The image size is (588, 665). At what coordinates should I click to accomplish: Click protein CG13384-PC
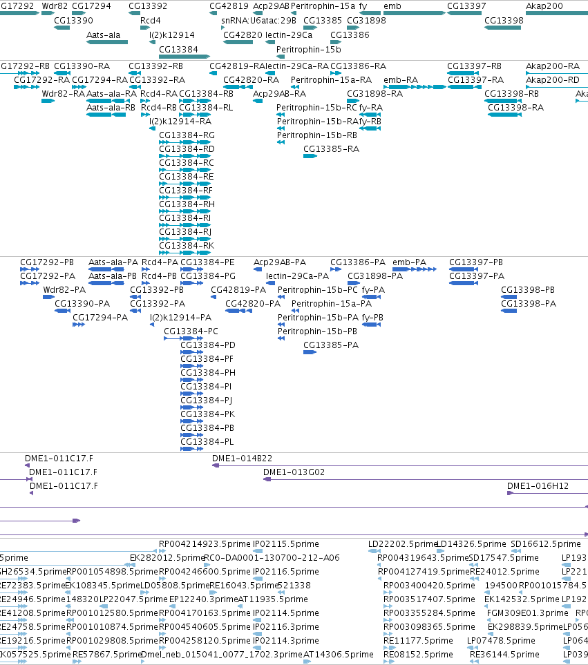pos(191,331)
